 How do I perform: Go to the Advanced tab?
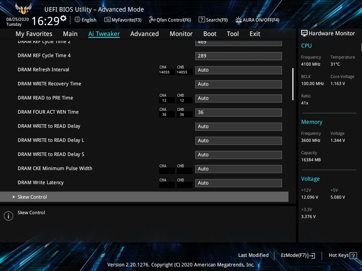tap(145, 34)
